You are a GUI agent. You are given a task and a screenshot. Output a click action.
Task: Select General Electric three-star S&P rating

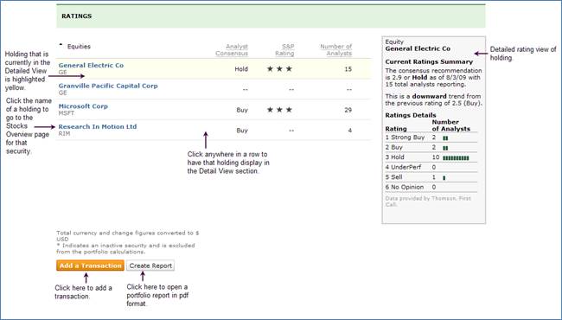pos(279,69)
